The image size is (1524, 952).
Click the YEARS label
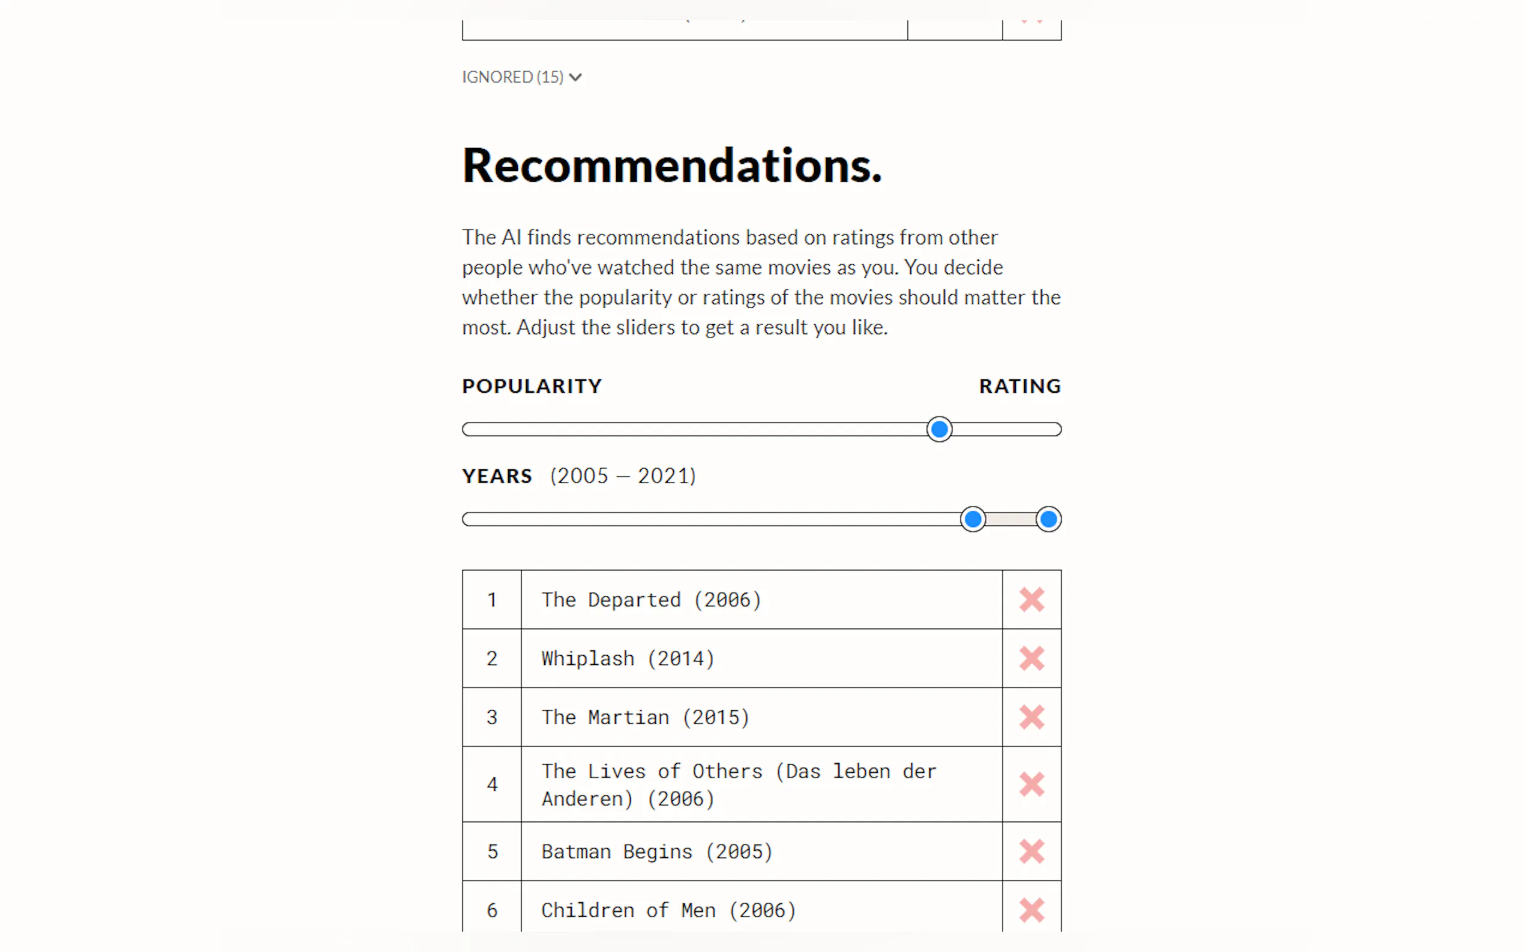pyautogui.click(x=497, y=476)
